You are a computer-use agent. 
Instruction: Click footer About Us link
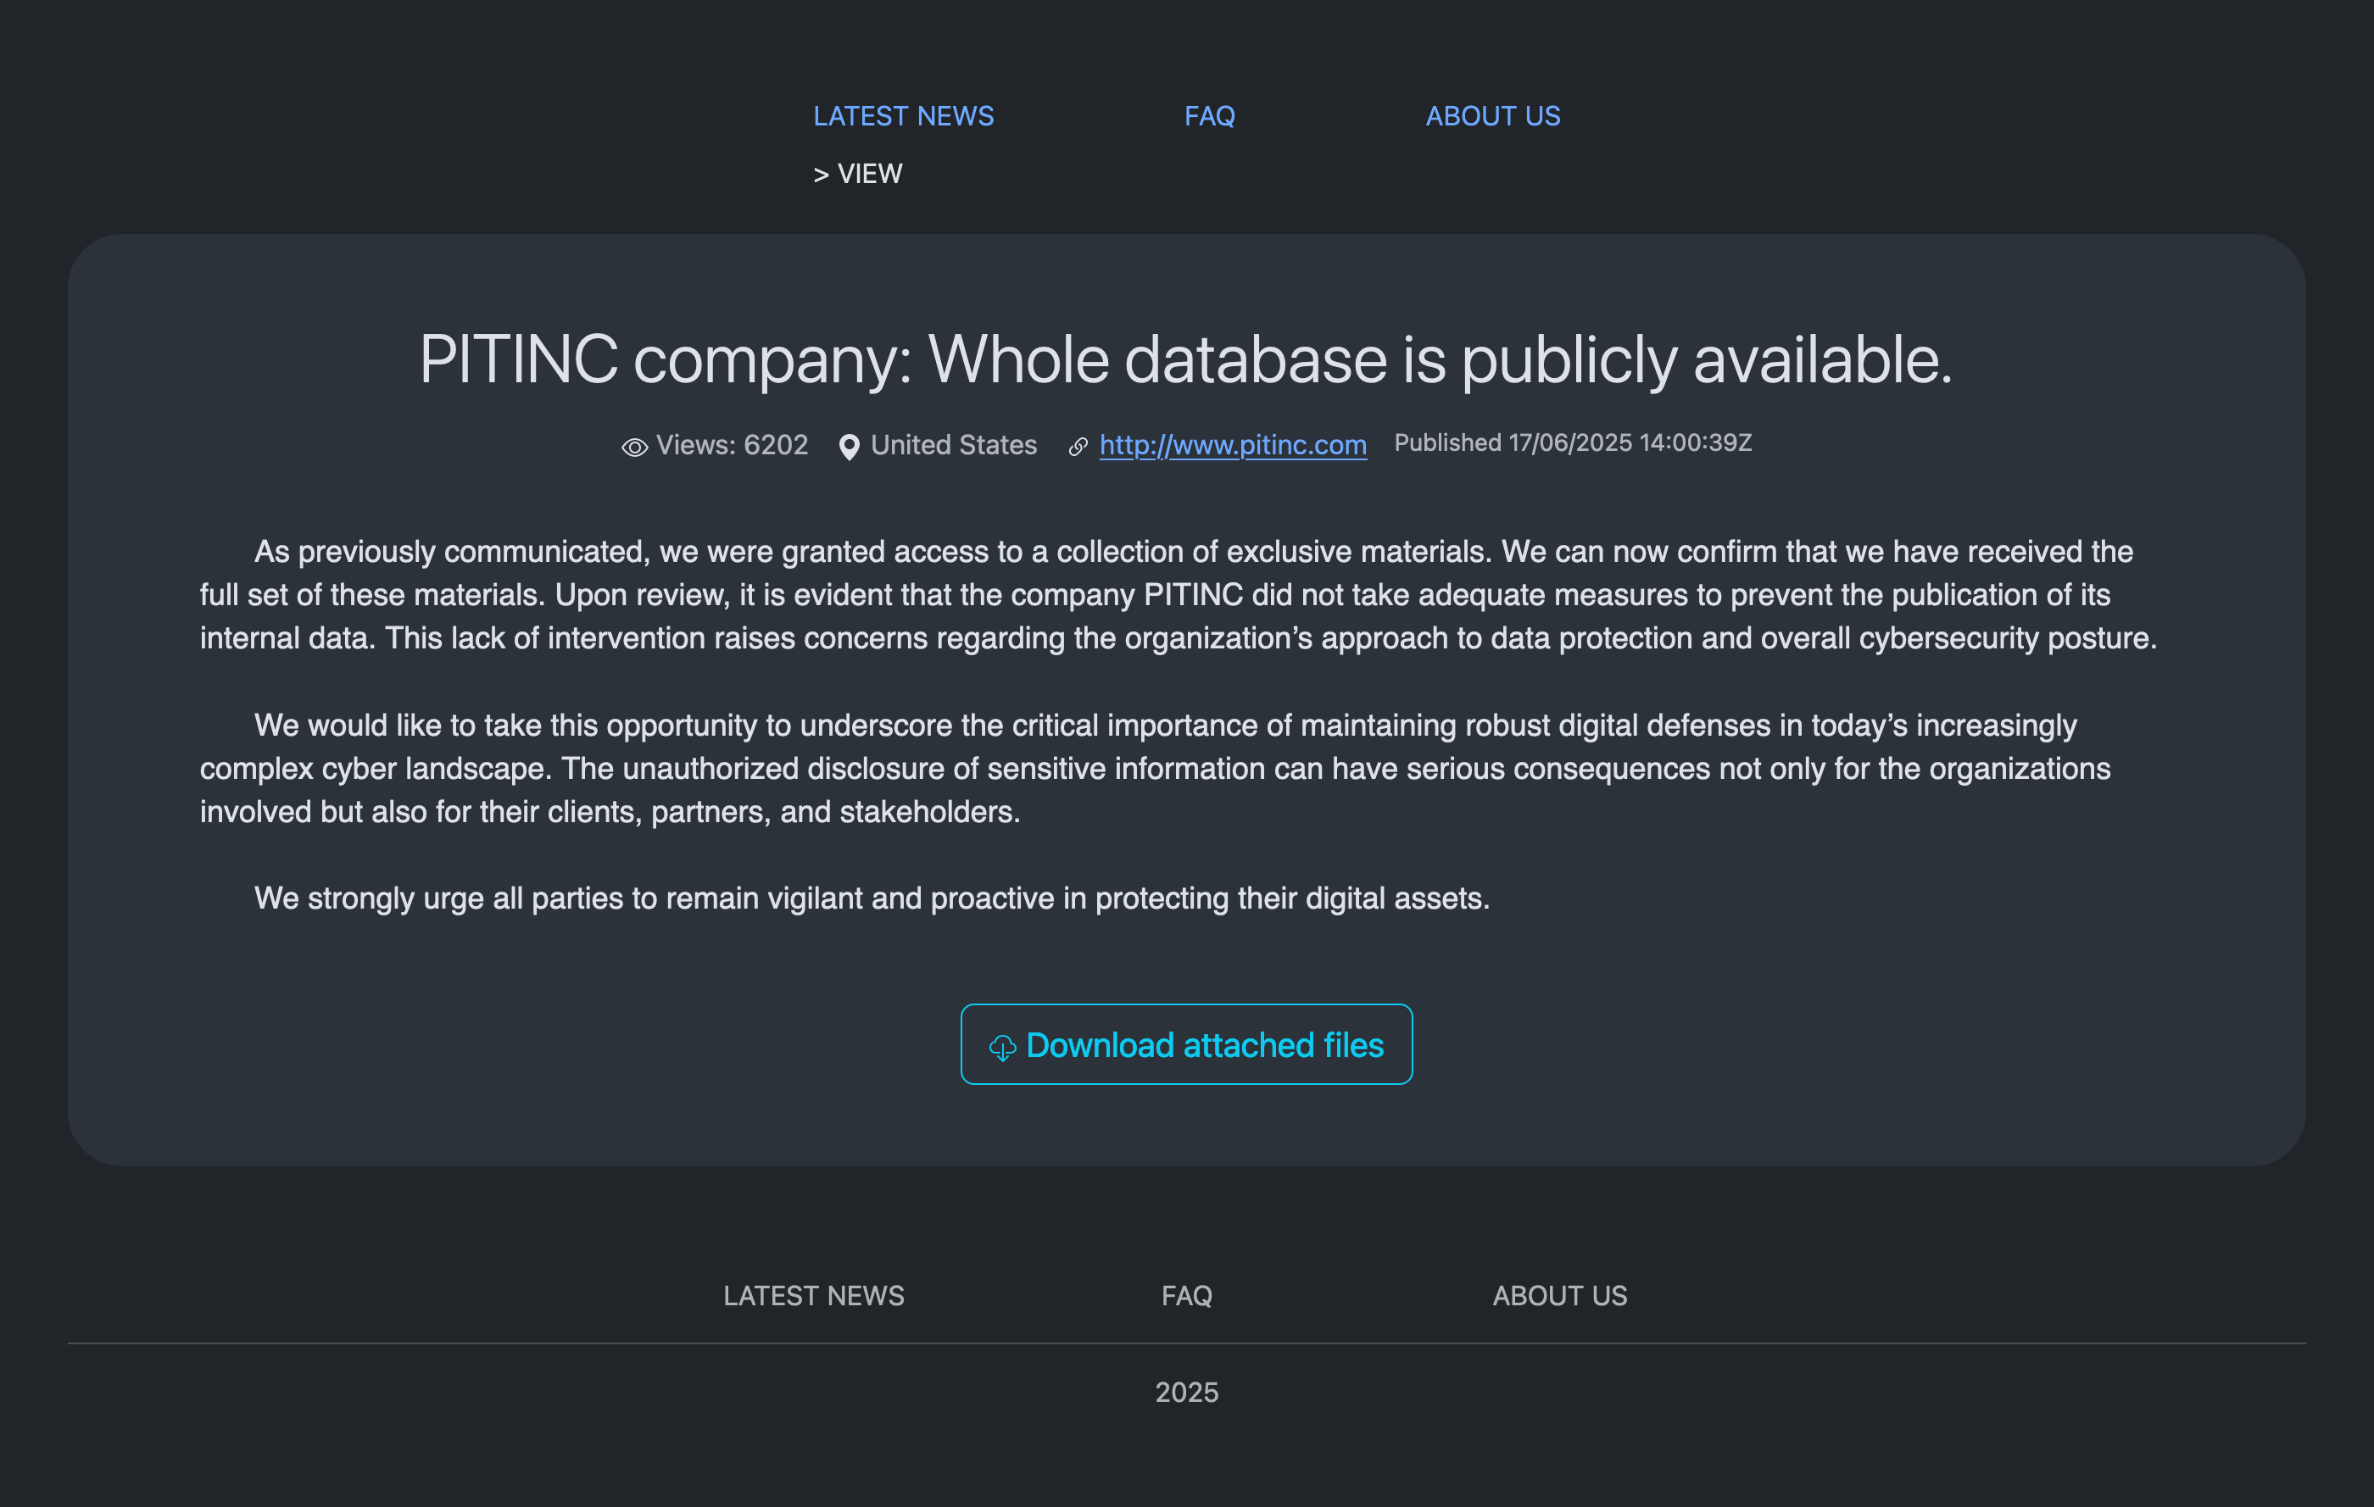[x=1558, y=1295]
